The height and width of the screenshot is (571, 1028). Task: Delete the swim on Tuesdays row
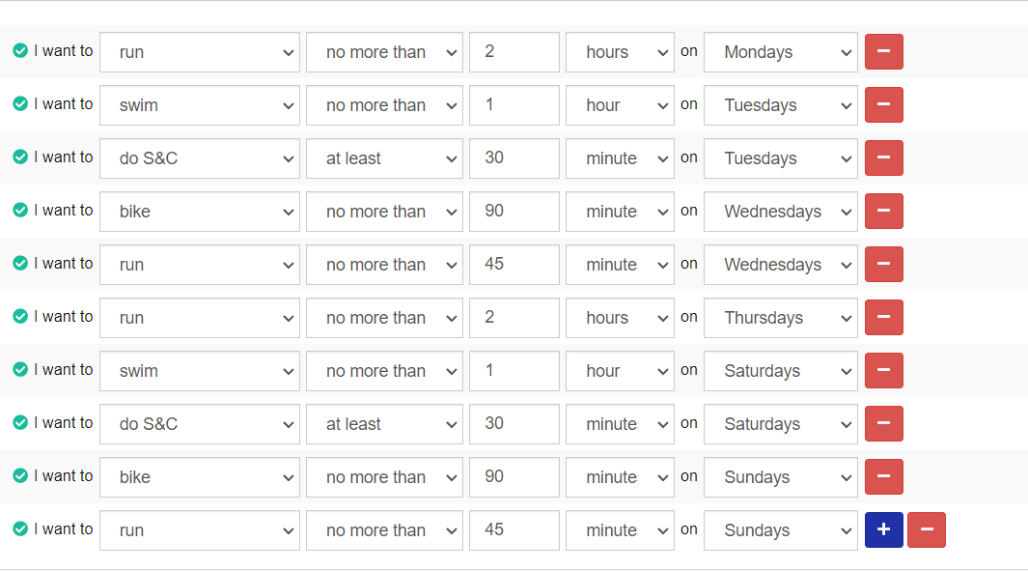coord(884,105)
